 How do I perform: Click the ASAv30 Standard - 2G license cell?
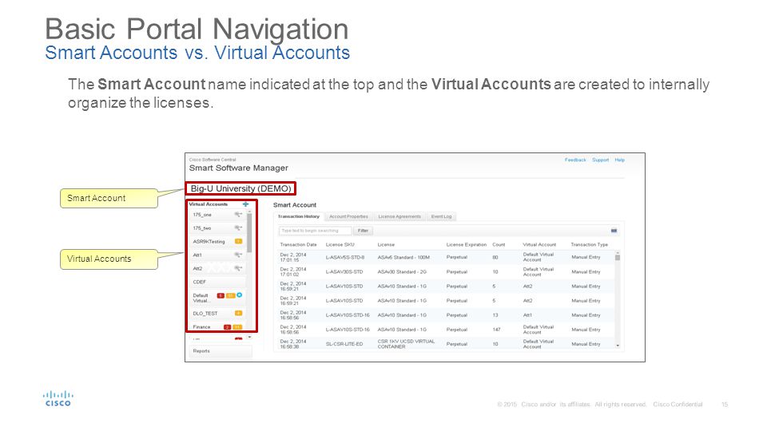pos(402,271)
